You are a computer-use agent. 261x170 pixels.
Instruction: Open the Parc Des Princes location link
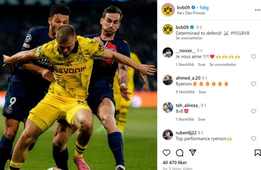(x=191, y=13)
